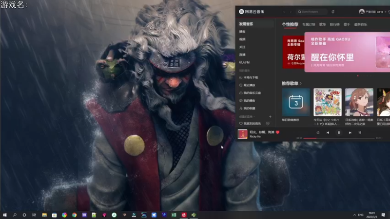Open 我喜欢的音乐 liked songs playlist
Image resolution: width=390 pixels, height=219 pixels.
click(250, 124)
